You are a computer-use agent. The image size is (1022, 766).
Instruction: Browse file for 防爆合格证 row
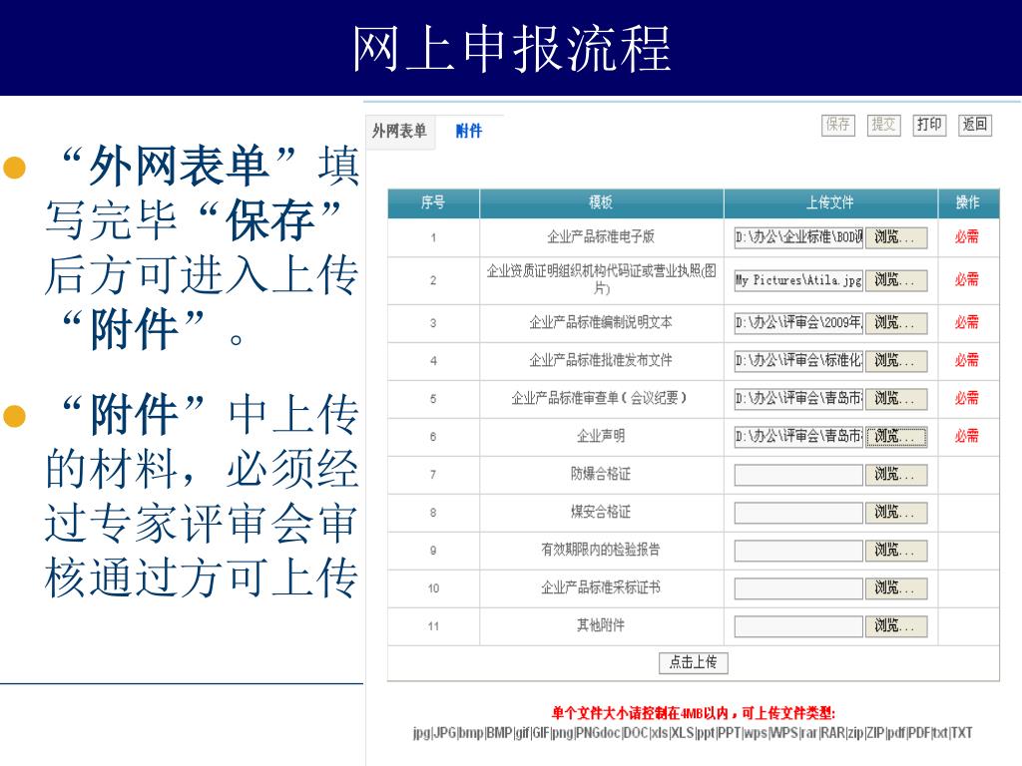[896, 474]
